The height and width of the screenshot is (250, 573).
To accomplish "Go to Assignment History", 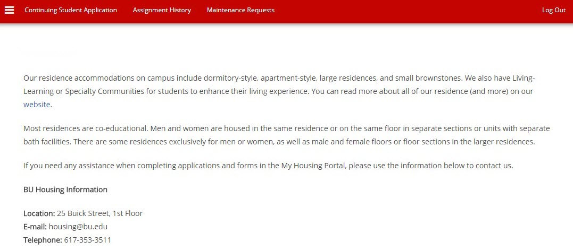I will pos(162,10).
